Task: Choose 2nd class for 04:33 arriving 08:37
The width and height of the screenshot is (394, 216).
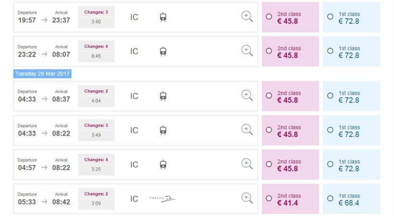Action: pyautogui.click(x=269, y=96)
